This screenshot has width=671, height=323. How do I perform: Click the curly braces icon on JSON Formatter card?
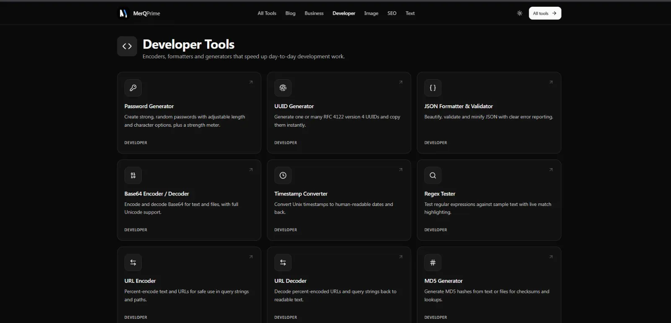(433, 88)
